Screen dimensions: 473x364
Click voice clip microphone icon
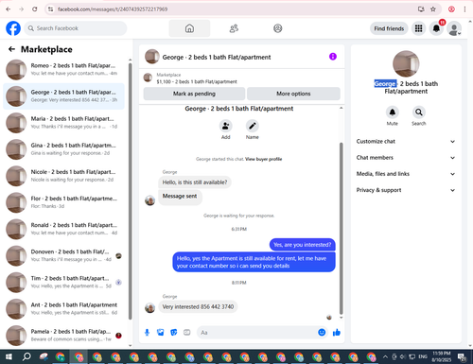(147, 332)
